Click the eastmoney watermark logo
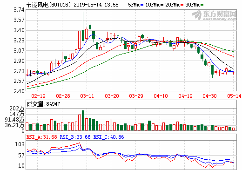The image size is (242, 170). click(x=215, y=15)
